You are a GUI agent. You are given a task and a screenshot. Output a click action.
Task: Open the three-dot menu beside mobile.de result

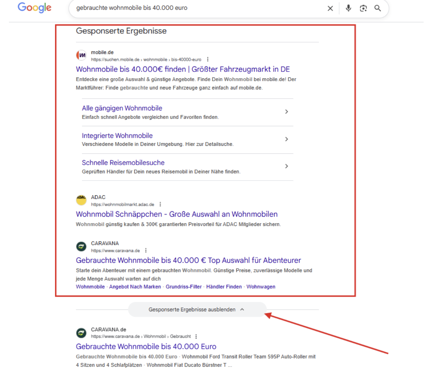[x=208, y=59]
